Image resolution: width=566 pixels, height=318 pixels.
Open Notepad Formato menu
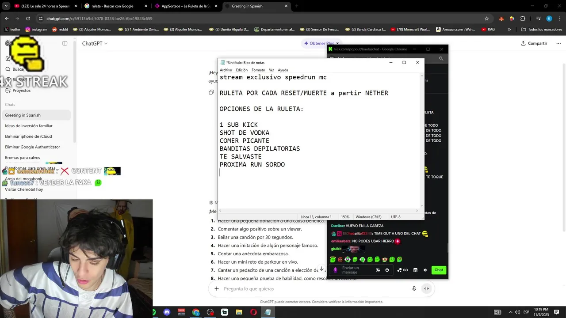pyautogui.click(x=258, y=70)
